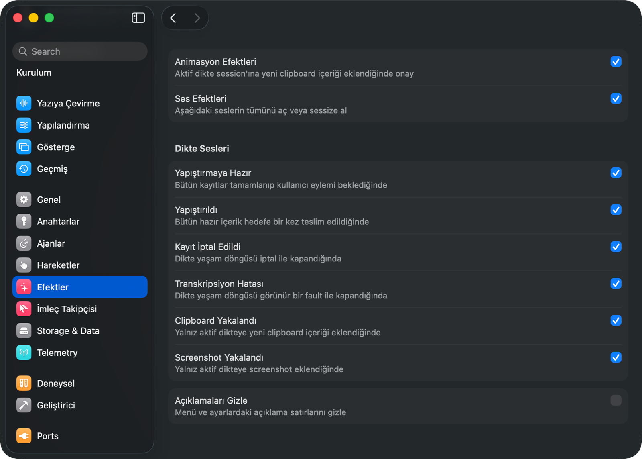Open the Deneysel settings section

[80, 384]
